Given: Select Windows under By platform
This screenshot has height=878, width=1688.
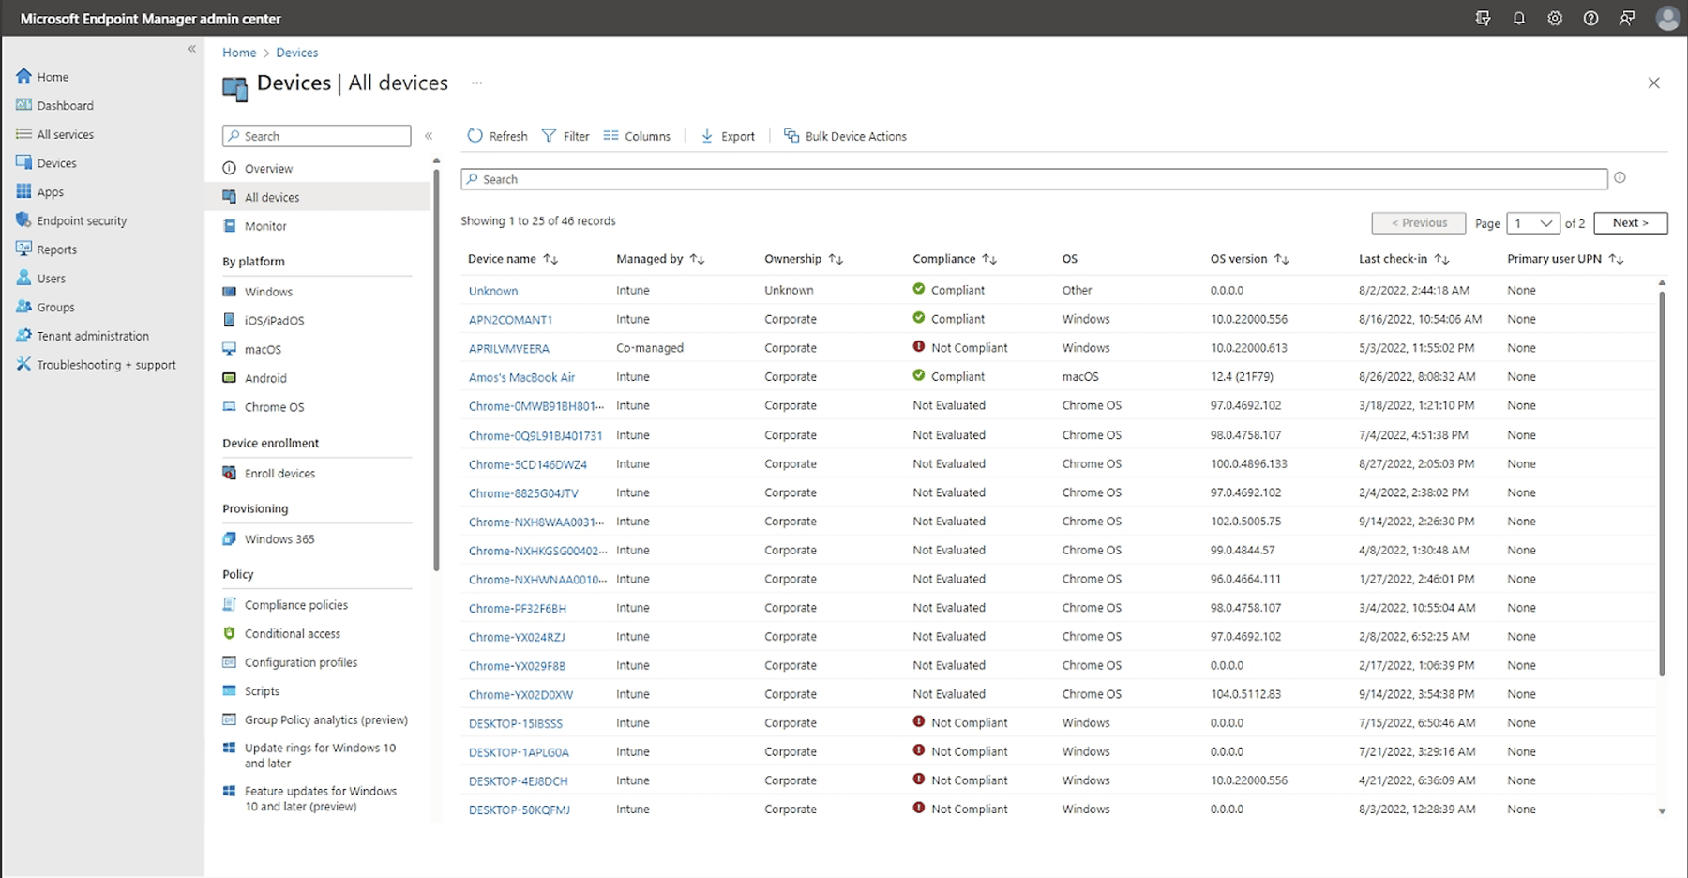Looking at the screenshot, I should (x=268, y=292).
